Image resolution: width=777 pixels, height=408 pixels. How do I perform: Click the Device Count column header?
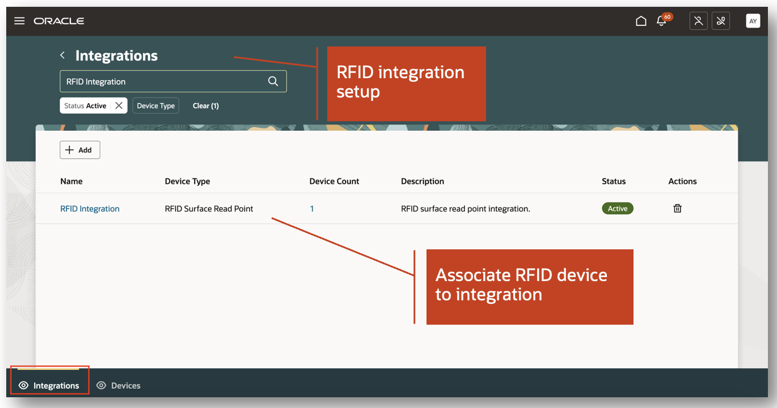pyautogui.click(x=334, y=181)
